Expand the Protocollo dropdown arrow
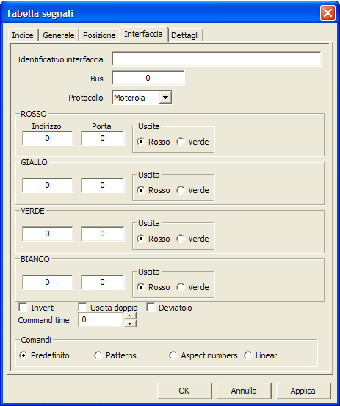 click(x=165, y=98)
